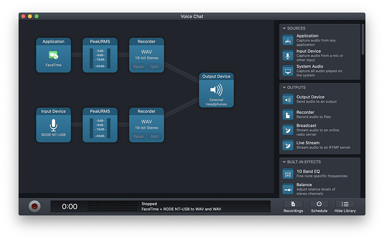Open the Schedule tab
This screenshot has height=240, width=384.
[319, 207]
